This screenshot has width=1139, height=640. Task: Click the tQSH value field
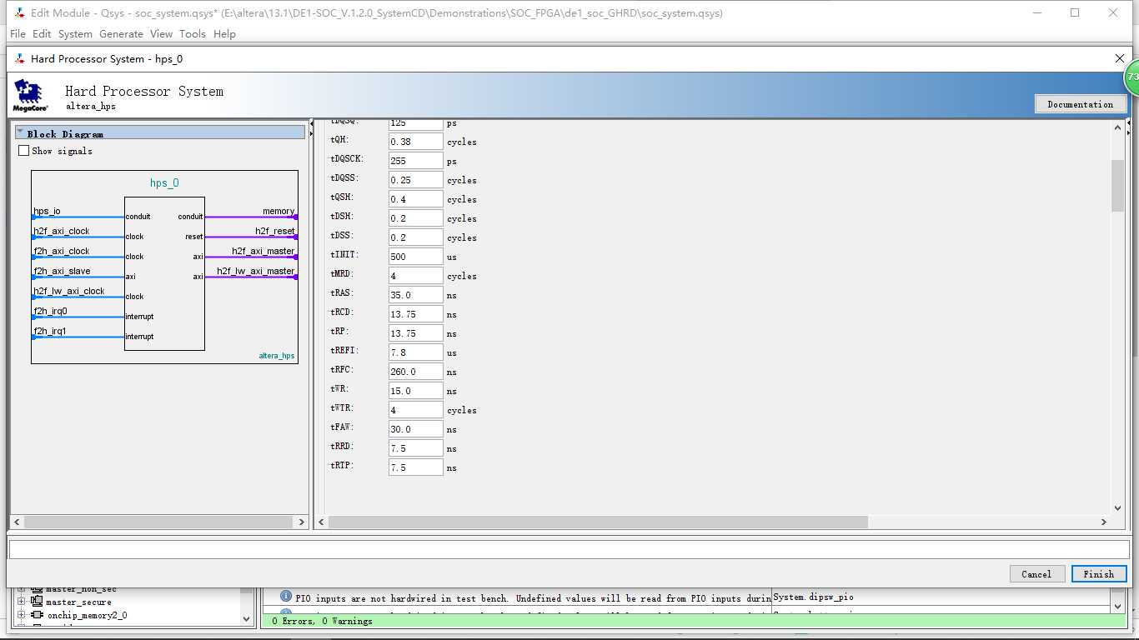point(415,199)
